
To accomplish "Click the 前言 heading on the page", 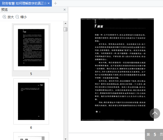I will tap(100, 27).
